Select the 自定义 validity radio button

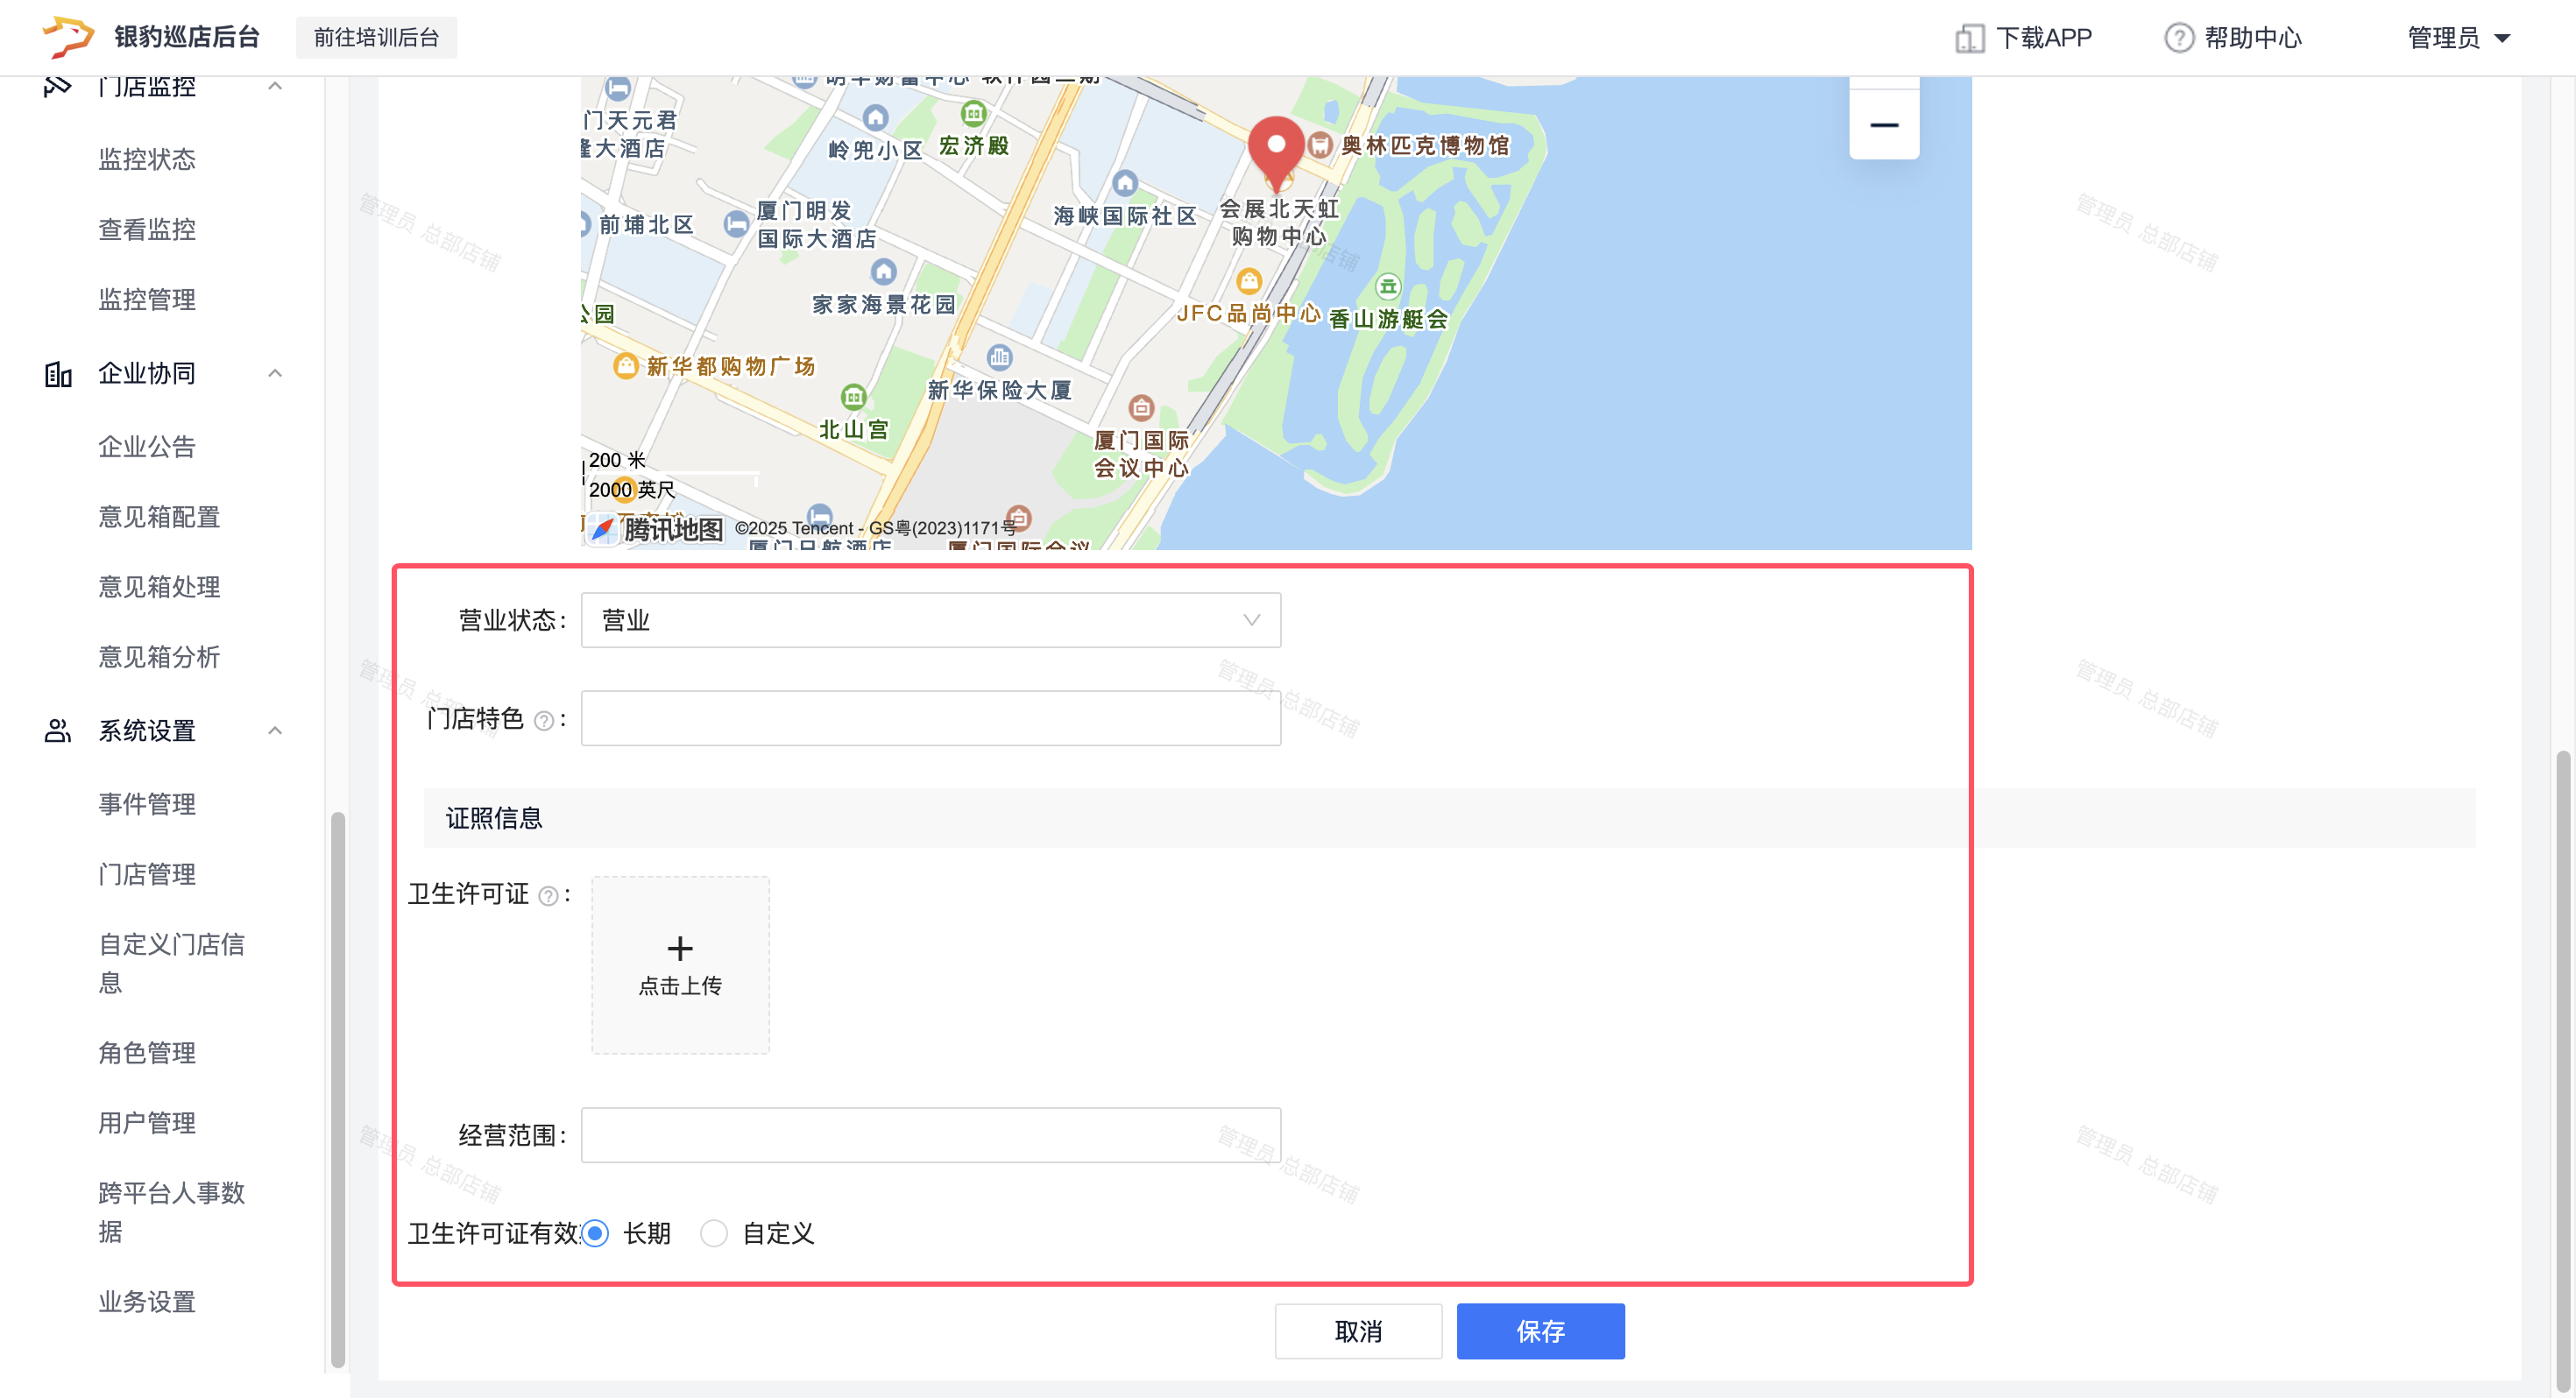[713, 1233]
